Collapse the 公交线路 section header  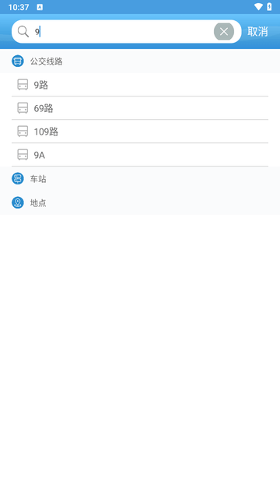tap(140, 61)
